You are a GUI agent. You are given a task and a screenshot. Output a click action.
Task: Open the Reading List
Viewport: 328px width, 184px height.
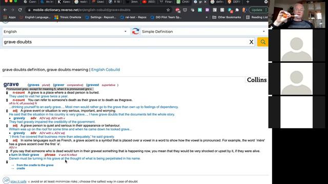257,17
